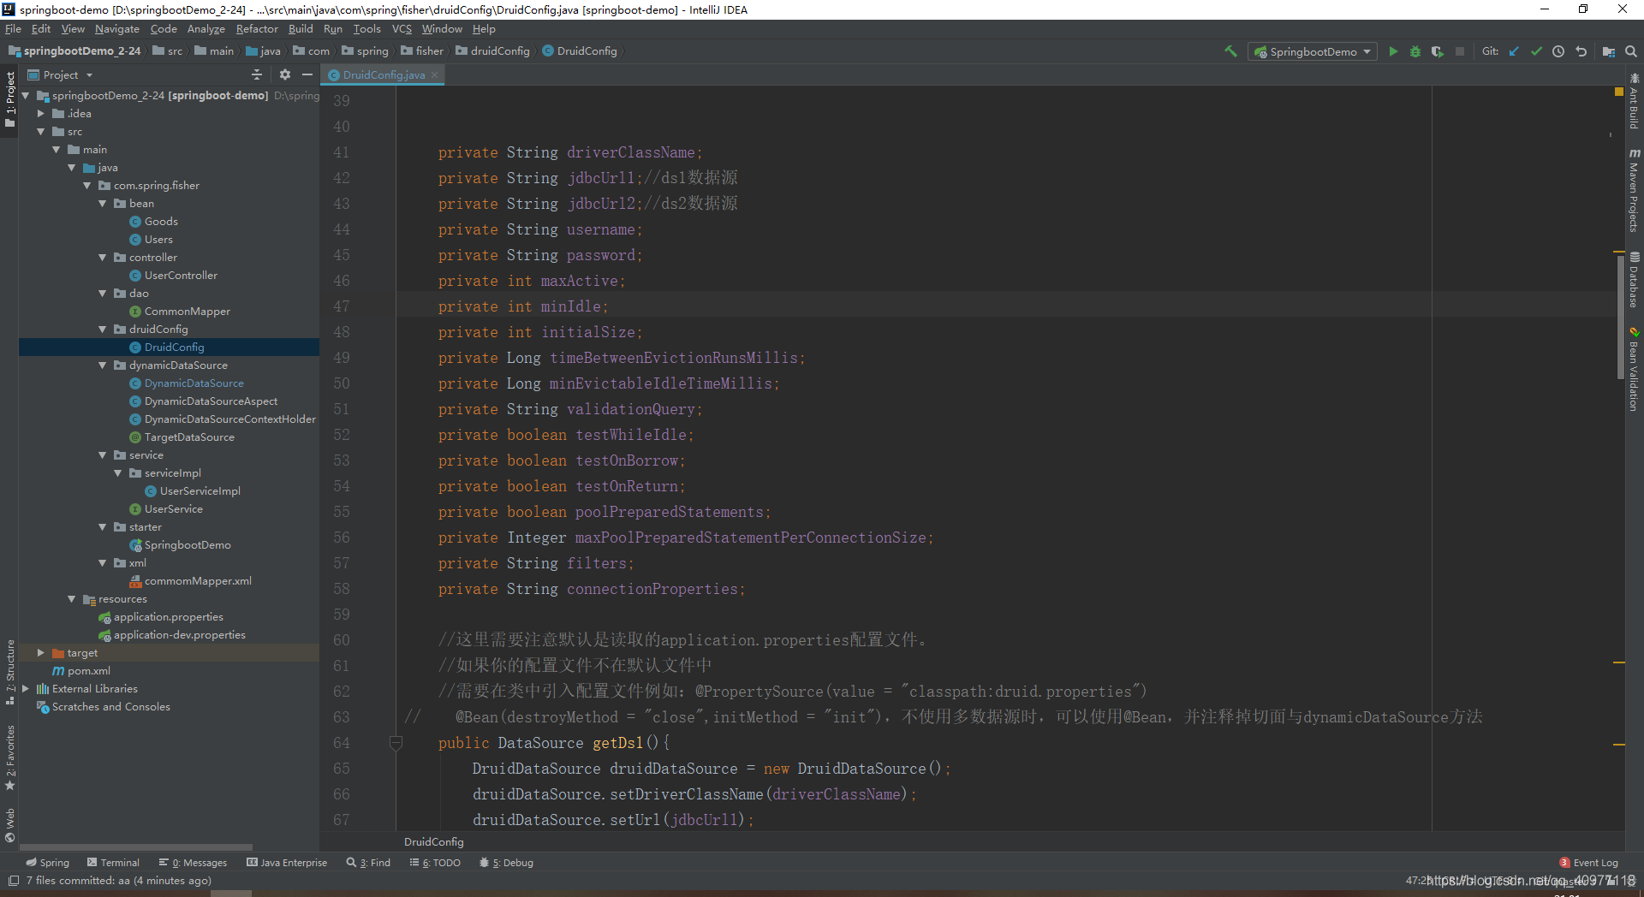The height and width of the screenshot is (897, 1644).
Task: Open the Database side panel
Action: (x=1634, y=279)
